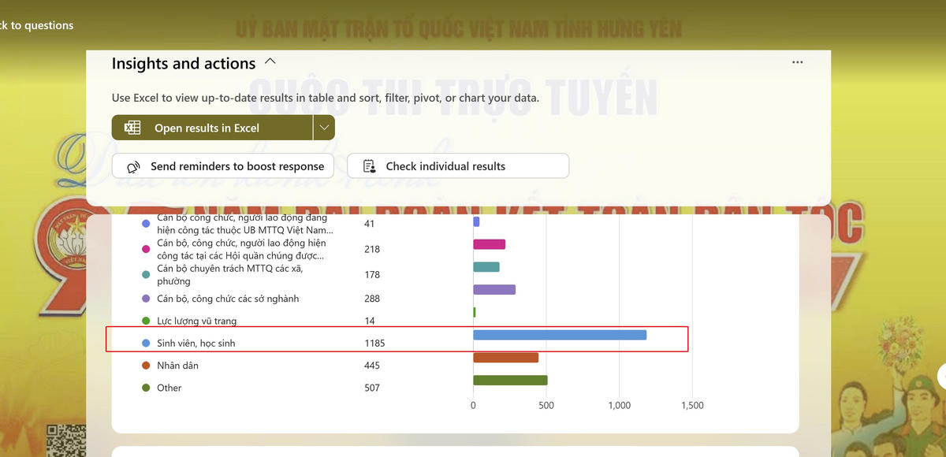Click the orange dot beside Nhân dân
The width and height of the screenshot is (946, 457).
(x=146, y=366)
